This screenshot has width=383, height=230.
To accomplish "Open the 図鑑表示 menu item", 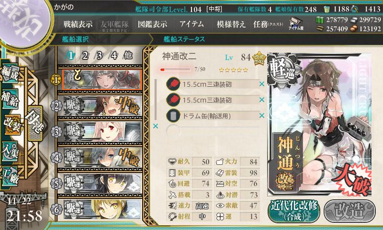I will (152, 24).
